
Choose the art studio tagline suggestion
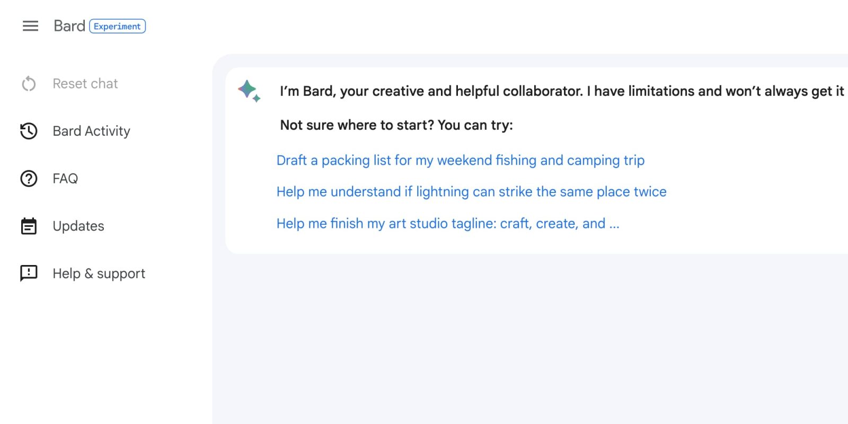point(447,223)
